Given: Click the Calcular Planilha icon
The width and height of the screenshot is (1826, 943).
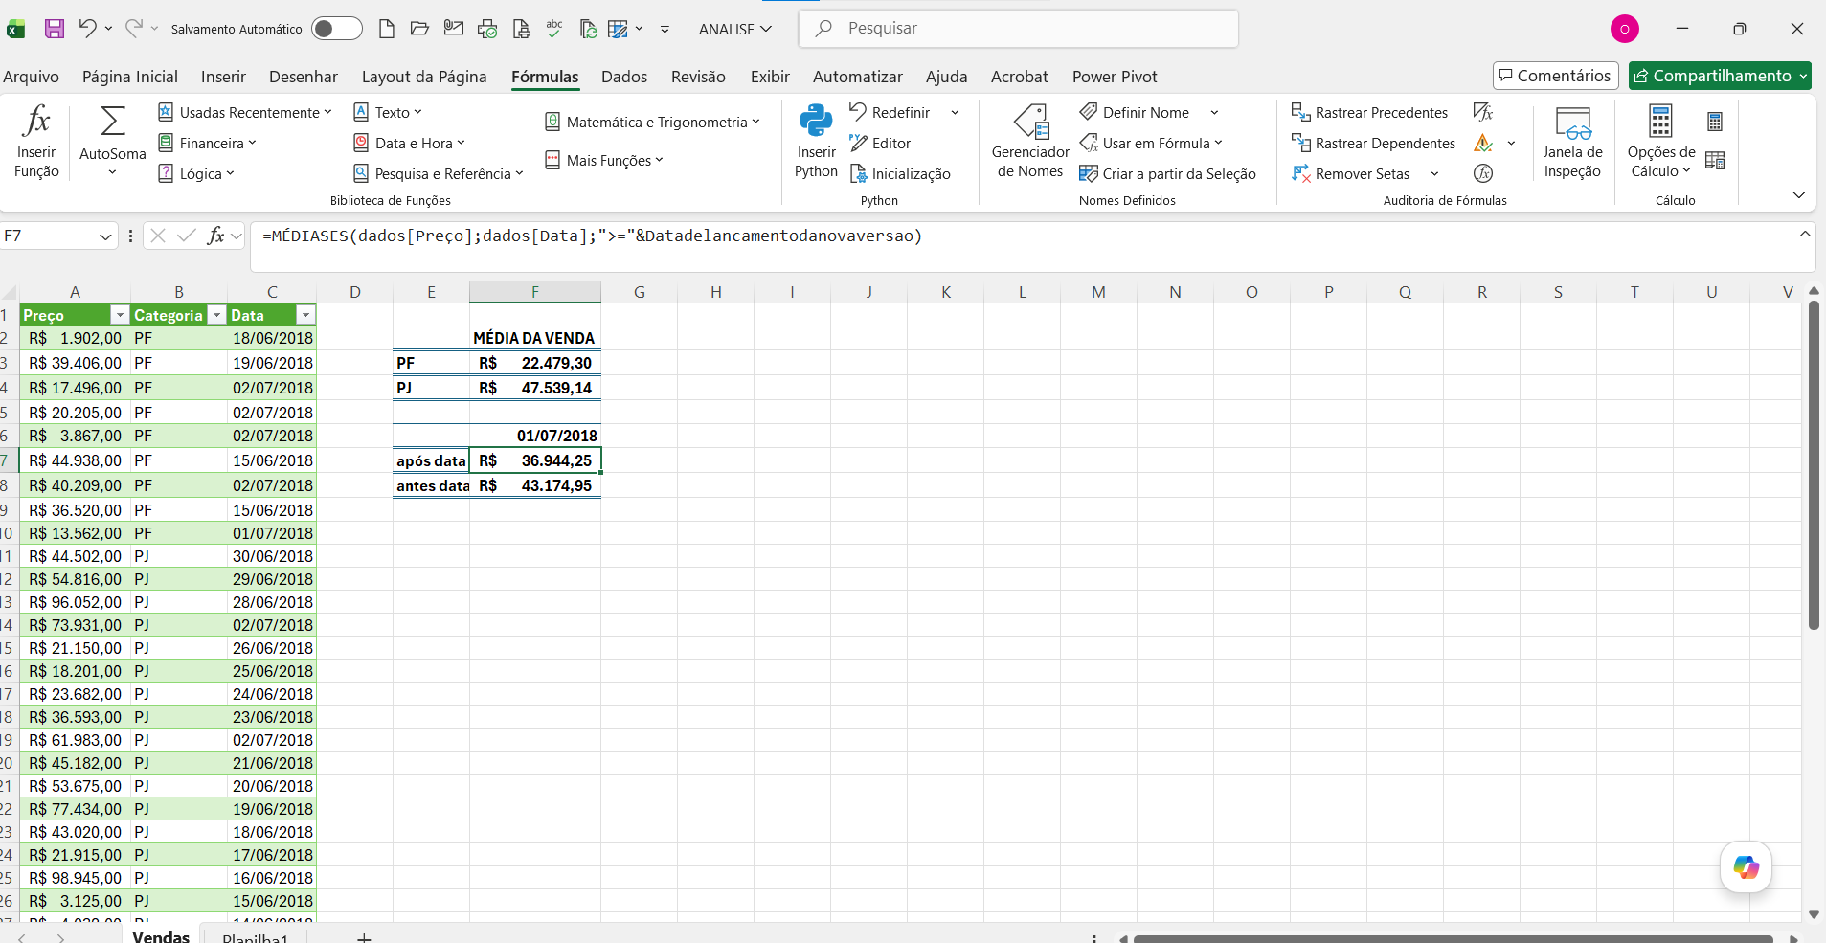Looking at the screenshot, I should 1715,160.
